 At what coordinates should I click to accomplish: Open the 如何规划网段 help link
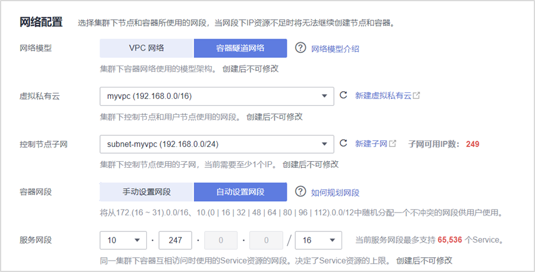[335, 193]
